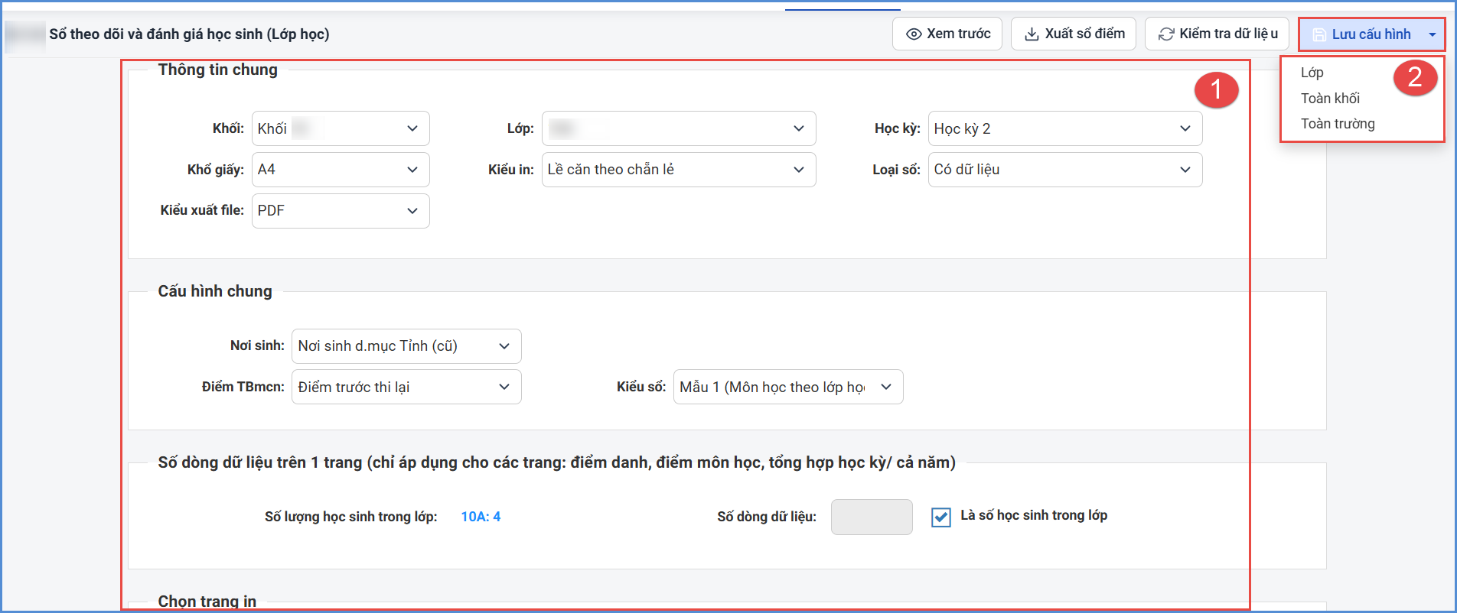Screen dimensions: 1457x613
Task: Click the Số lượng học sinh trong lớp label
Action: [351, 517]
